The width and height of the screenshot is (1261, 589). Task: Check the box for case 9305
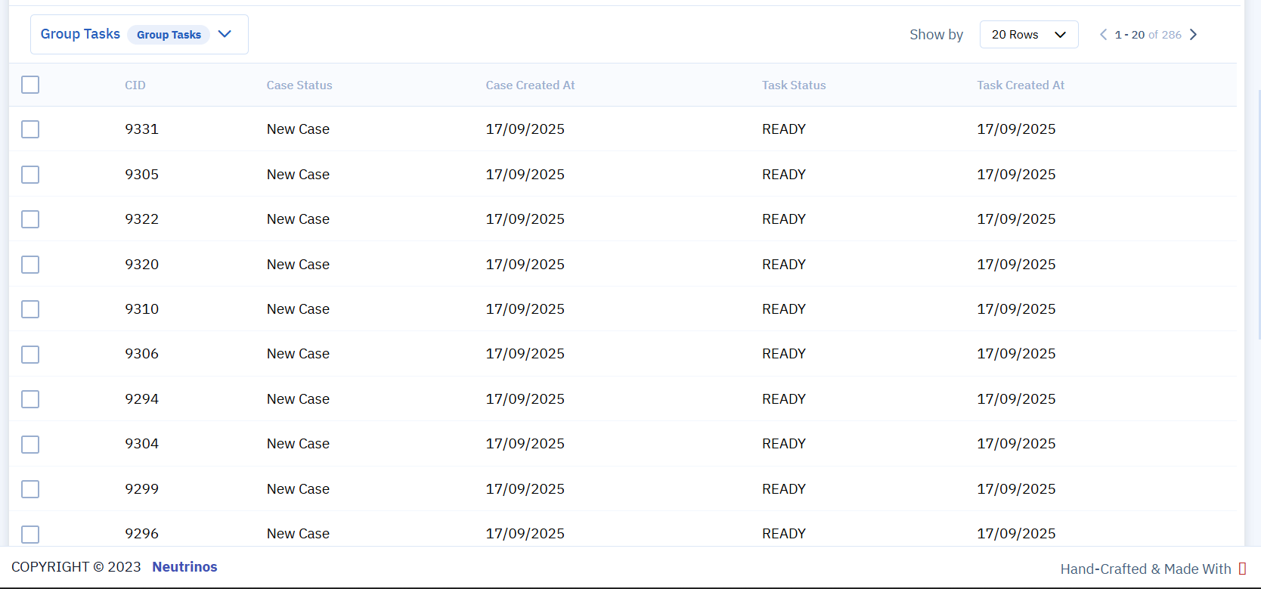tap(30, 175)
